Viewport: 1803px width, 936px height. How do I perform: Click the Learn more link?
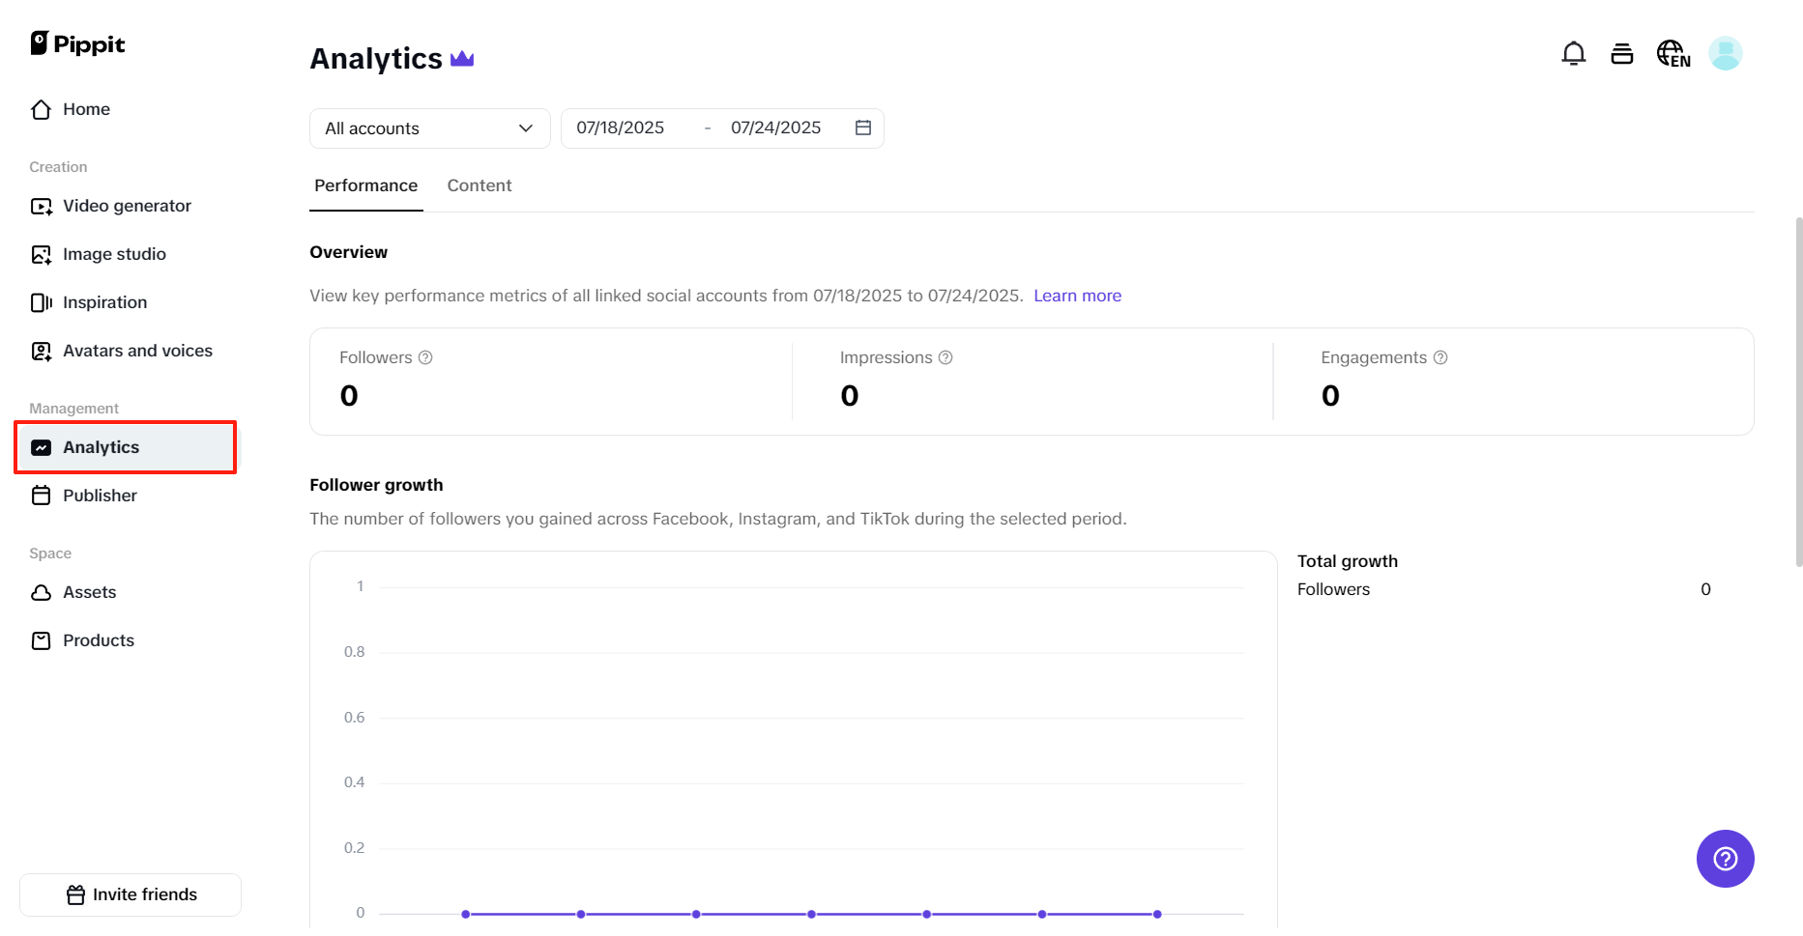click(1077, 296)
